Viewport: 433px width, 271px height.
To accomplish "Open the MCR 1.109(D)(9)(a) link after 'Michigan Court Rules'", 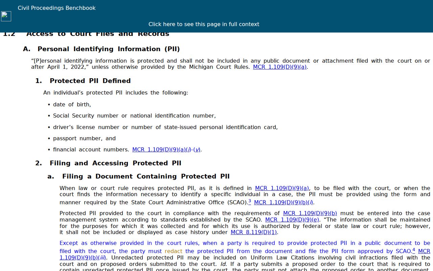I will [x=280, y=67].
